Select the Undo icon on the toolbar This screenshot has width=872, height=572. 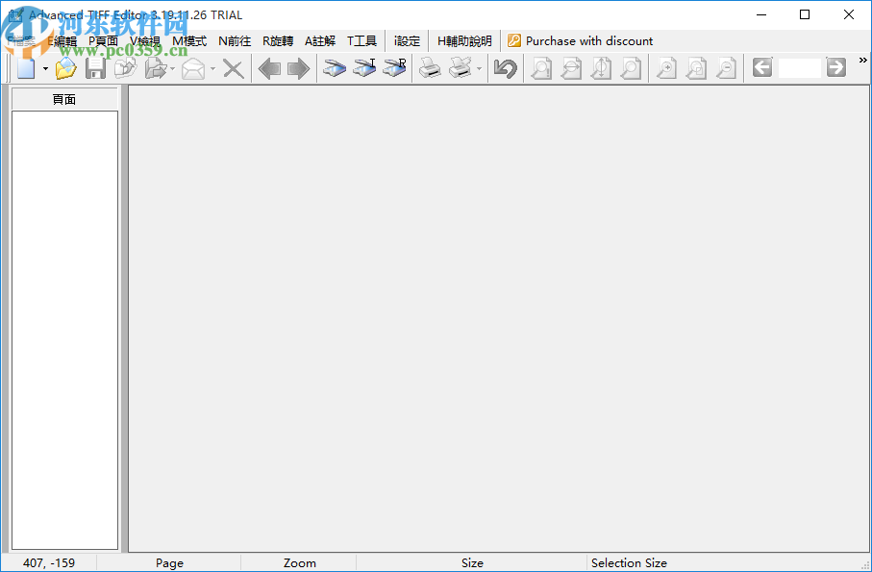point(505,68)
